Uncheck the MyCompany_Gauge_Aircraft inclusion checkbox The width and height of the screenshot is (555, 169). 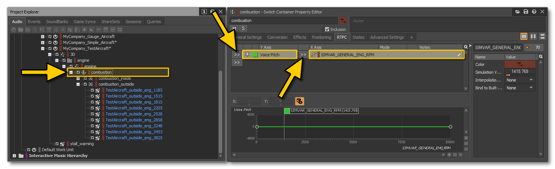[x=50, y=36]
